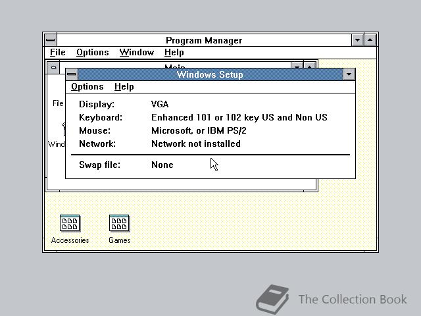This screenshot has width=421, height=316.
Task: Minimize the Windows Setup window
Action: [x=349, y=74]
